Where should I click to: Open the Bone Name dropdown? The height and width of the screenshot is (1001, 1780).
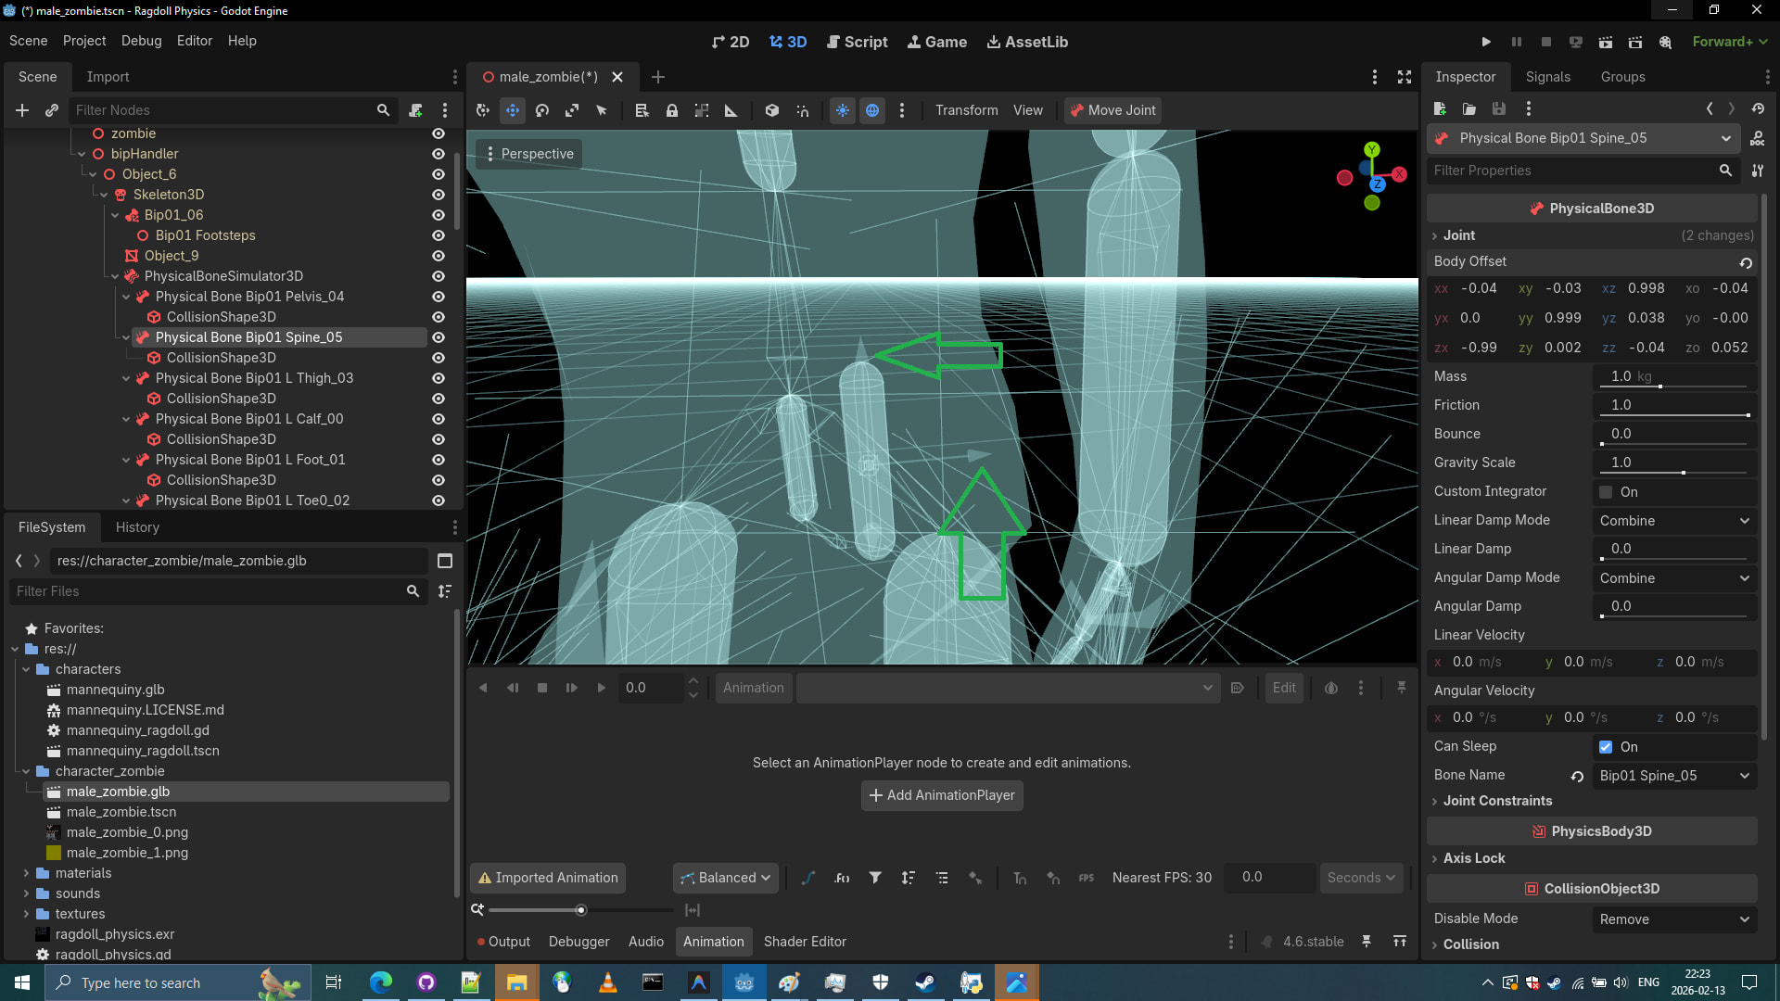pyautogui.click(x=1673, y=776)
